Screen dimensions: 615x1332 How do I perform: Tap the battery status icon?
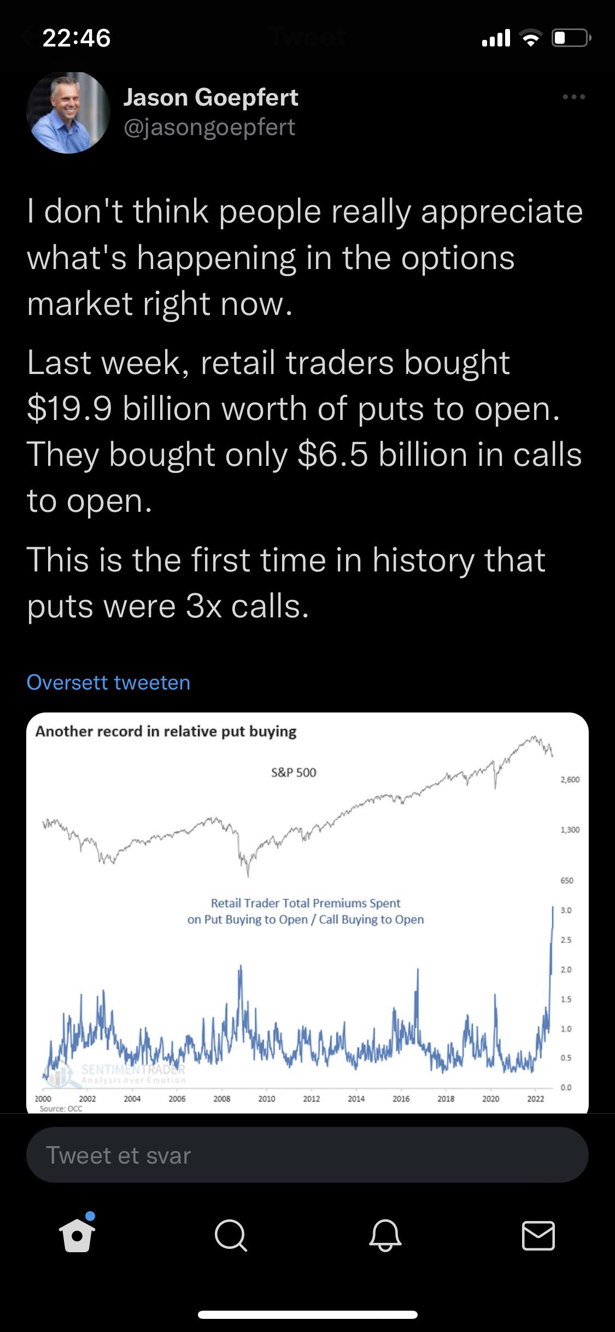(571, 38)
